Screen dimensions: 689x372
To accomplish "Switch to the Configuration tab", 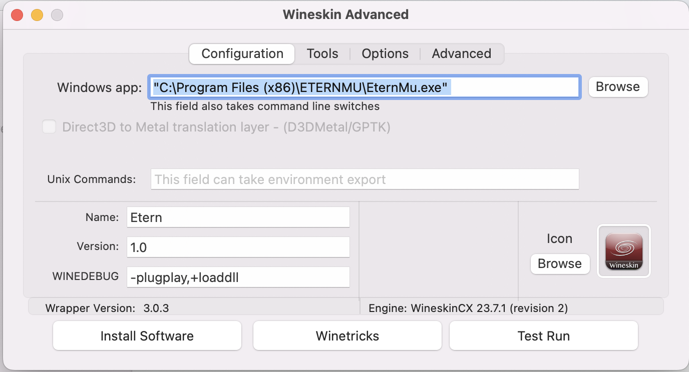I will click(x=242, y=54).
